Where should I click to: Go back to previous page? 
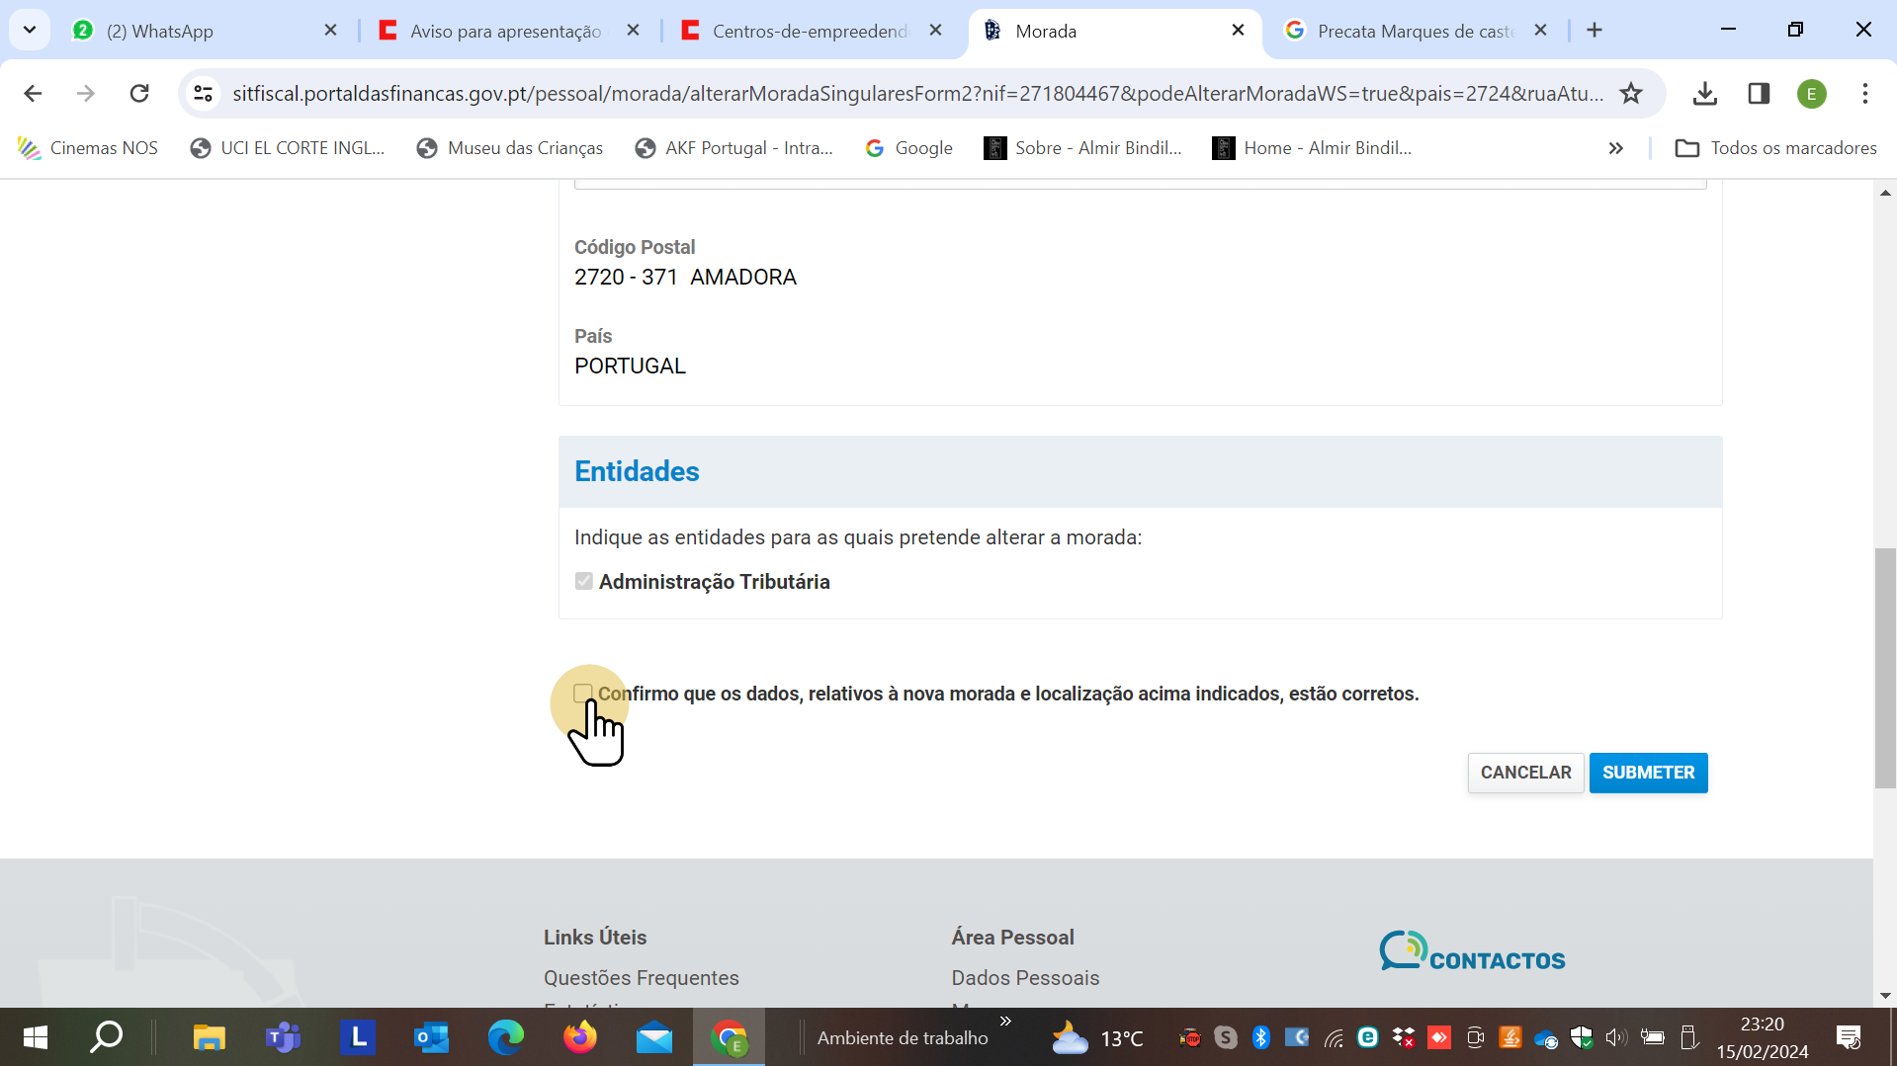33,94
